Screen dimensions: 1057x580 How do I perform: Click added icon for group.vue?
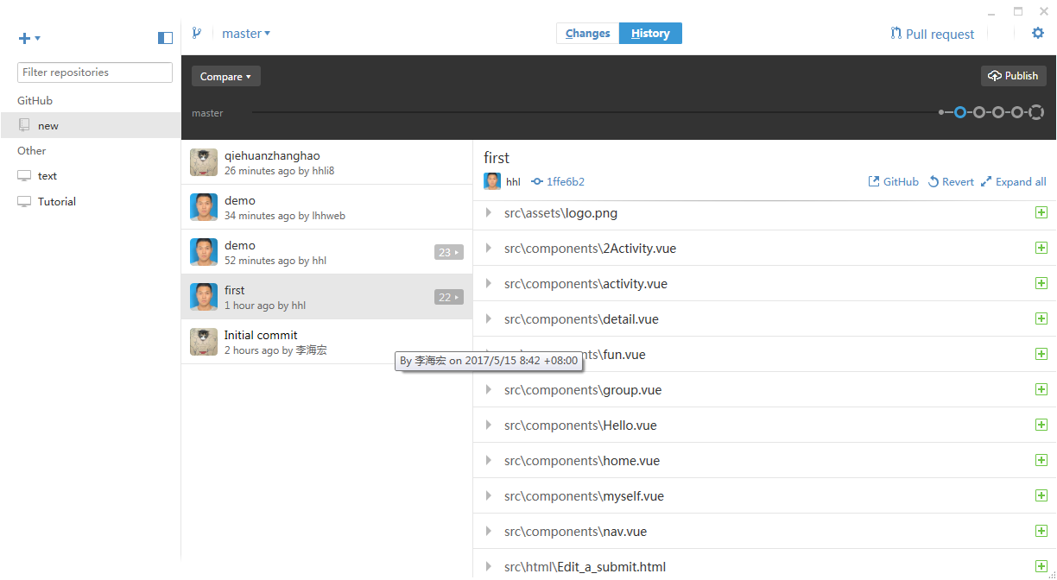(1041, 389)
